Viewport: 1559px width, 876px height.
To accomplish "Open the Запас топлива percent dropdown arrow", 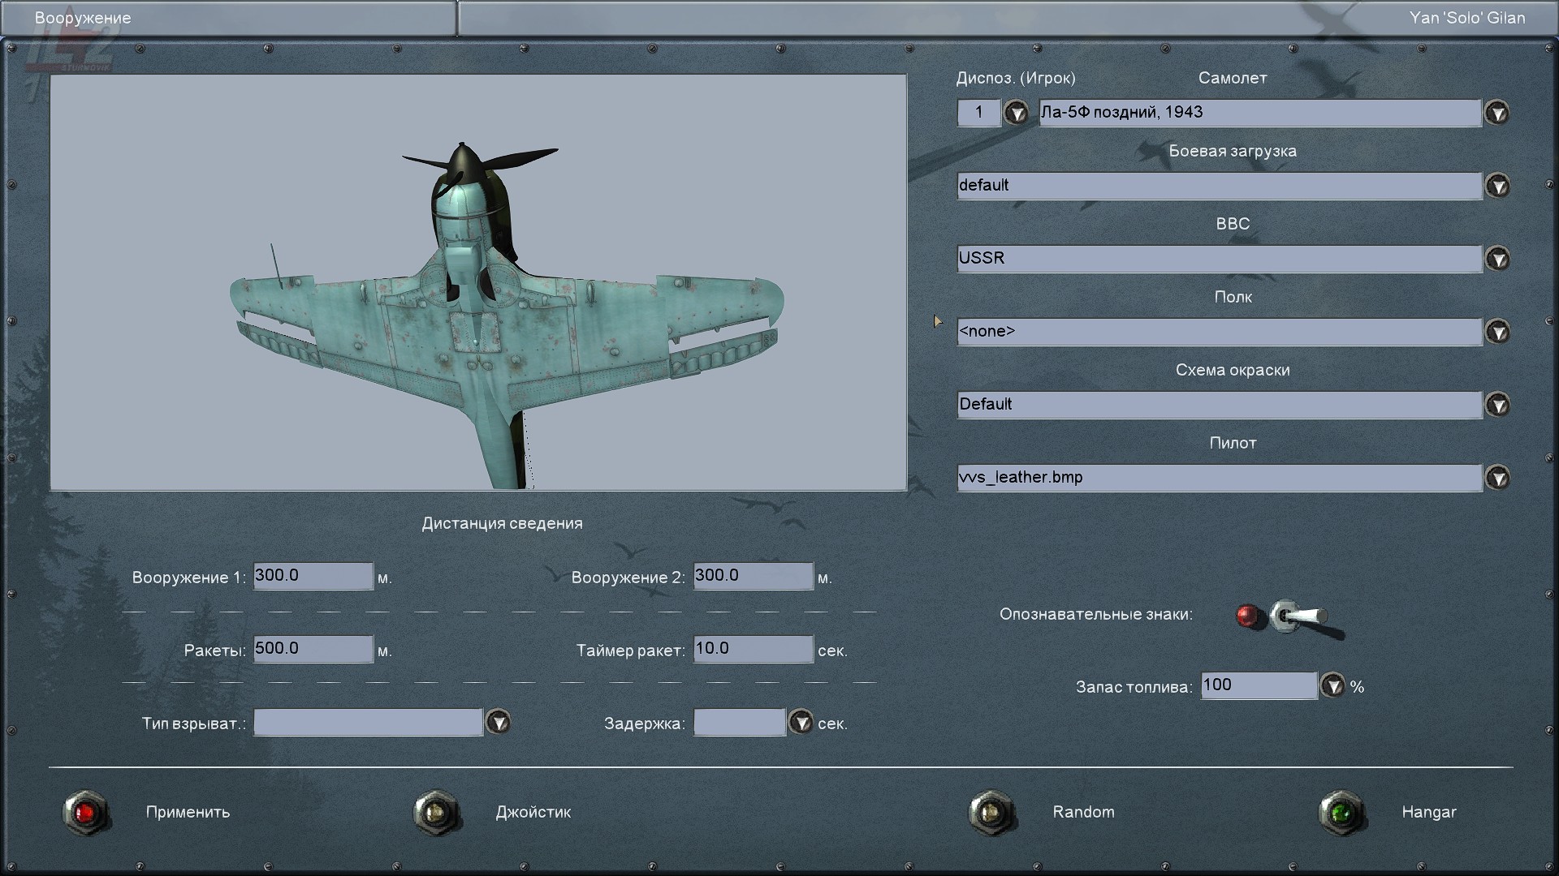I will click(x=1332, y=686).
